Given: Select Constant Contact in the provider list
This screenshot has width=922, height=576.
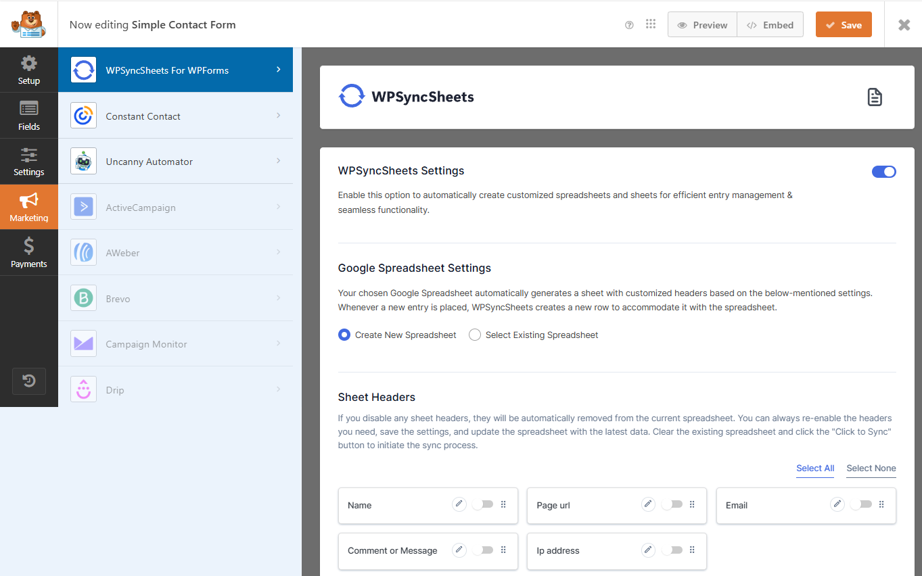Looking at the screenshot, I should coord(175,116).
